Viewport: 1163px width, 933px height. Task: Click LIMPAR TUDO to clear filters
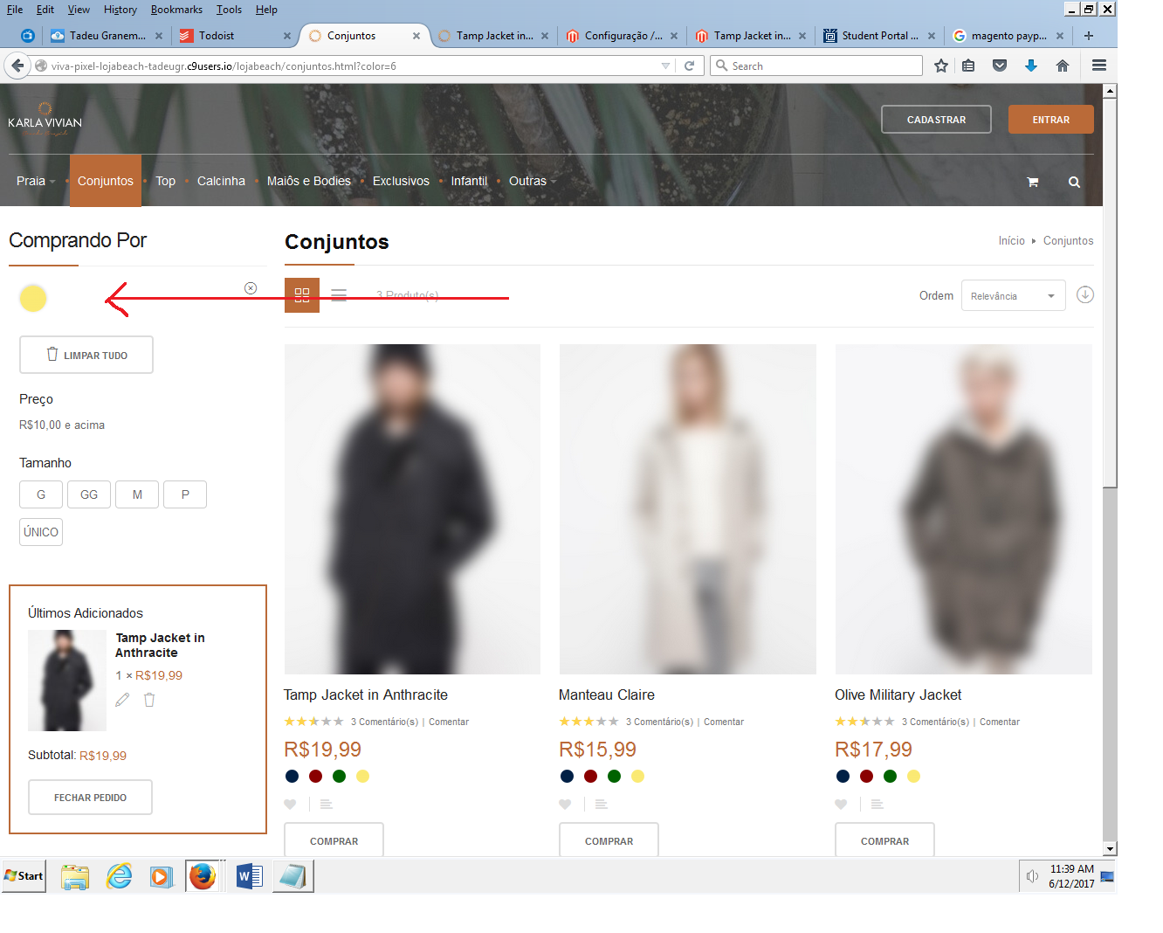pos(86,355)
